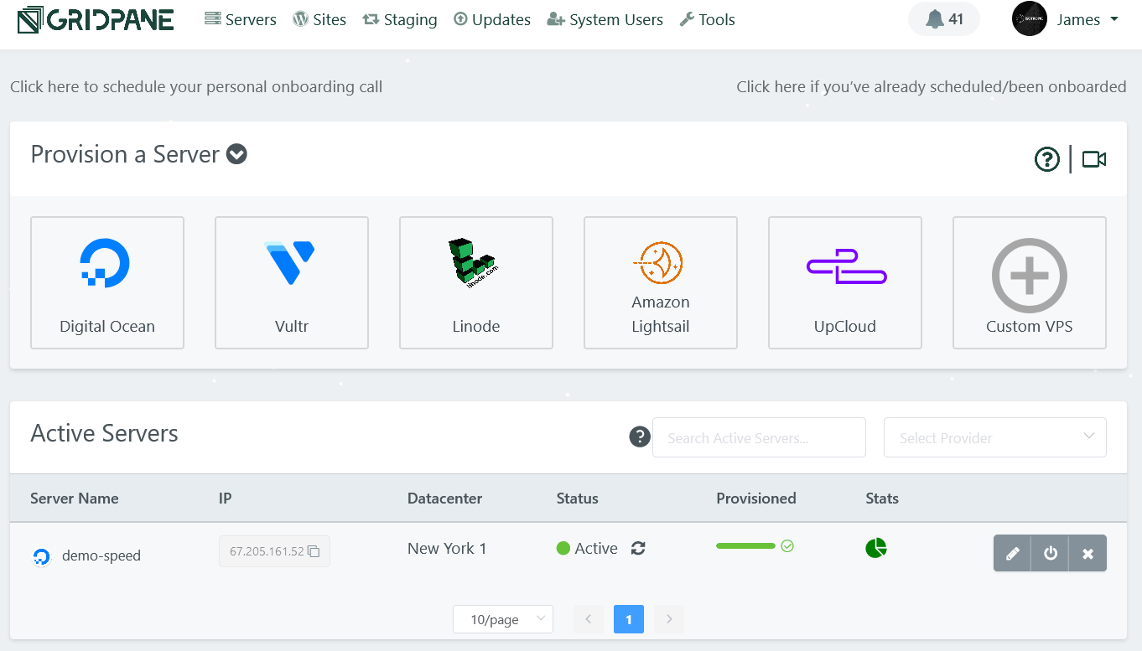The image size is (1142, 651).
Task: Expand the James account dropdown
Action: point(1087,19)
